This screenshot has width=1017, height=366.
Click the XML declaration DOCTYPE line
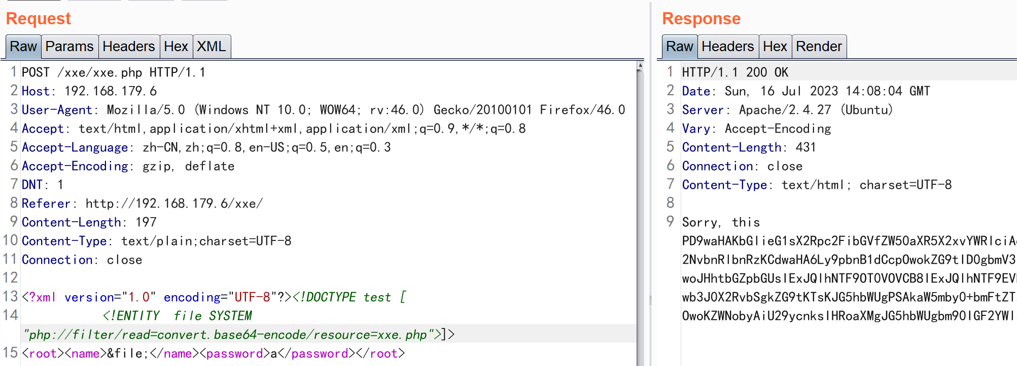(x=214, y=297)
